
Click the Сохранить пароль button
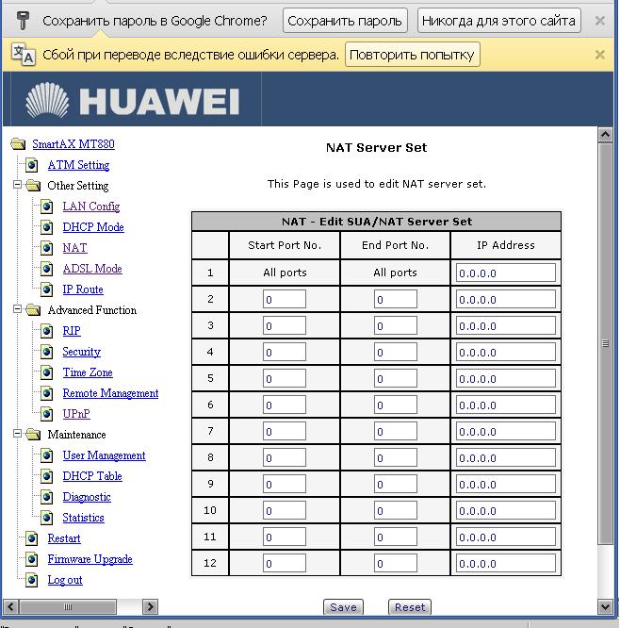point(345,21)
